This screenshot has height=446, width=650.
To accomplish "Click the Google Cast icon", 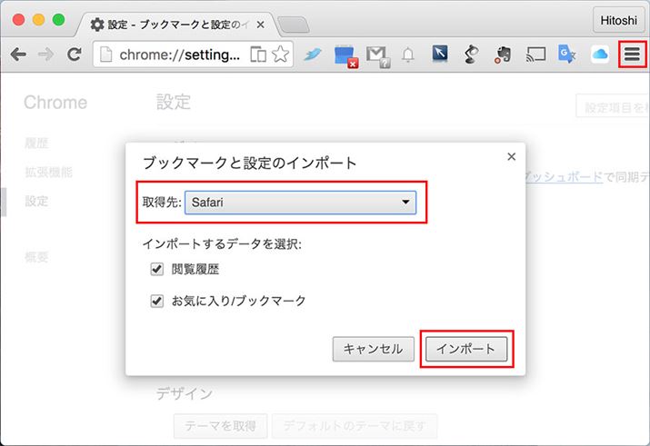I will pyautogui.click(x=535, y=55).
